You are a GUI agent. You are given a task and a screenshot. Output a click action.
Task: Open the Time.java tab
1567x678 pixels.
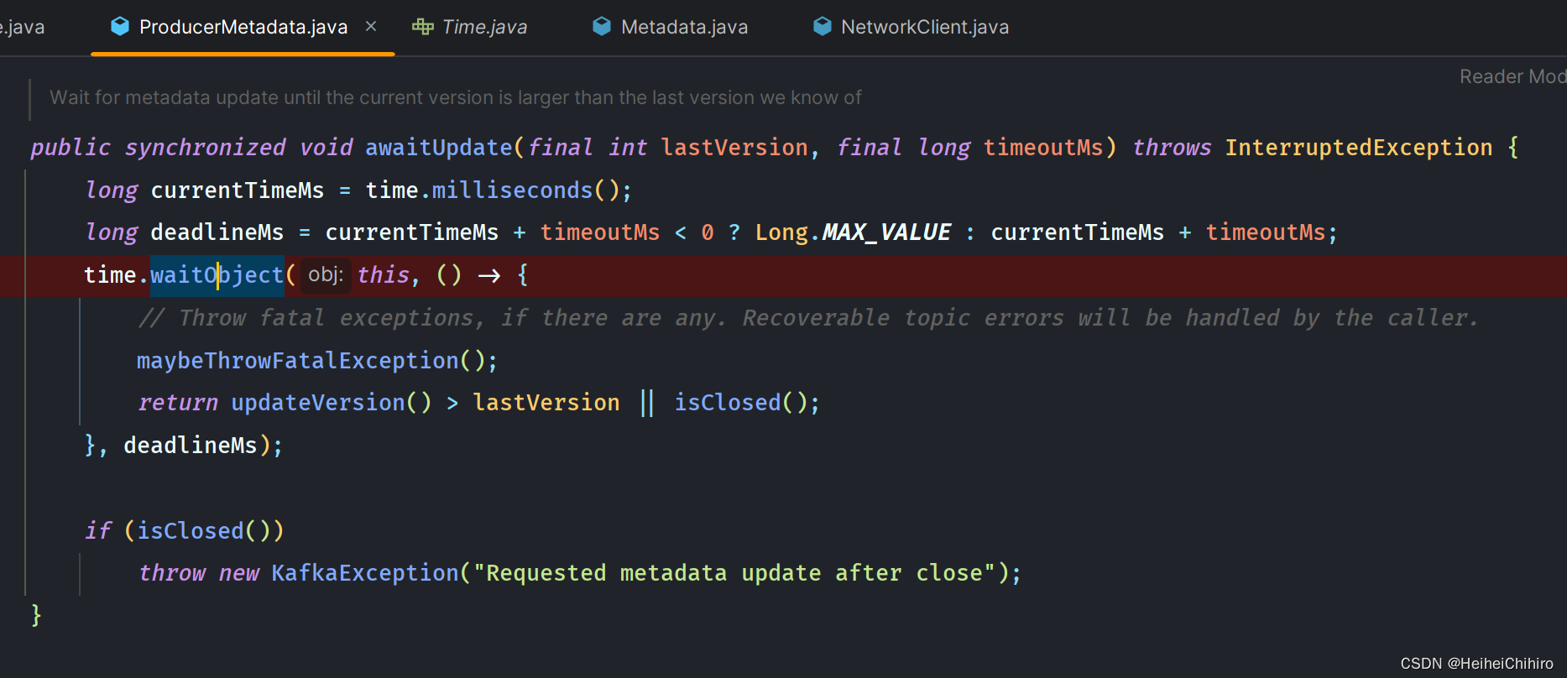coord(484,27)
